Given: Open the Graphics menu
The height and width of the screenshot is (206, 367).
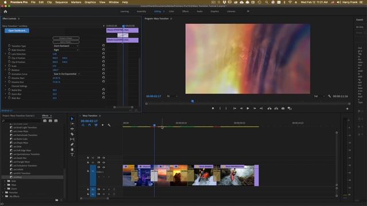Looking at the screenshot, I should pos(90,2).
